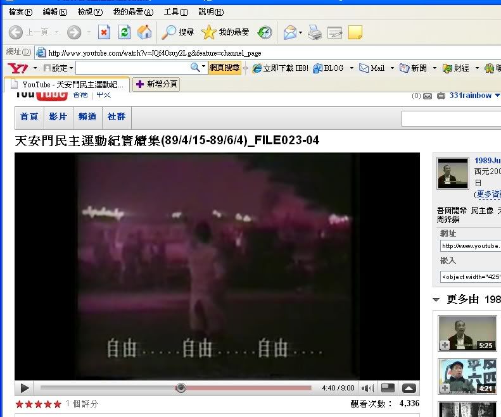Expand the Back button history dropdown
This screenshot has height=417, width=501.
pyautogui.click(x=57, y=32)
